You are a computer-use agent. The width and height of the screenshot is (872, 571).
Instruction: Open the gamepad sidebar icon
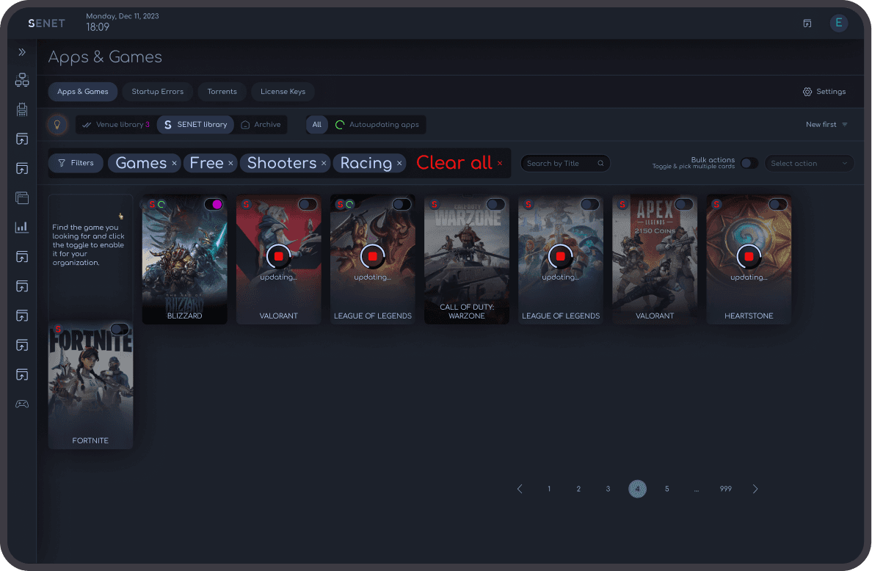pos(22,404)
